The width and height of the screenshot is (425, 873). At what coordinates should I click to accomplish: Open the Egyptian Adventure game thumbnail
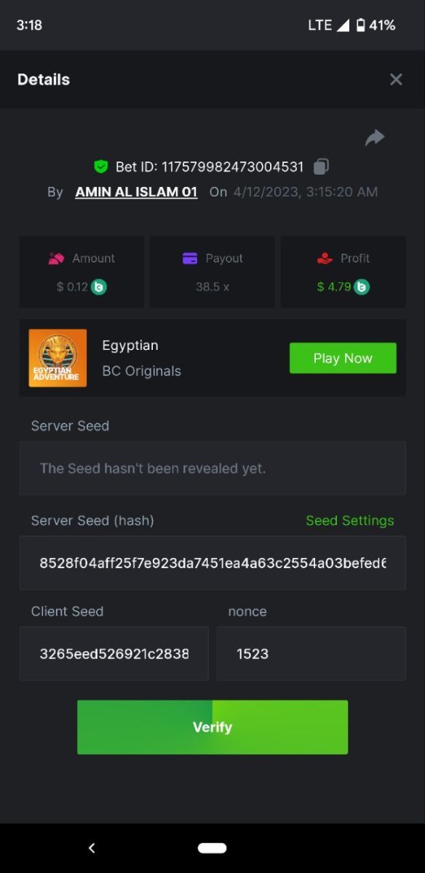[57, 358]
